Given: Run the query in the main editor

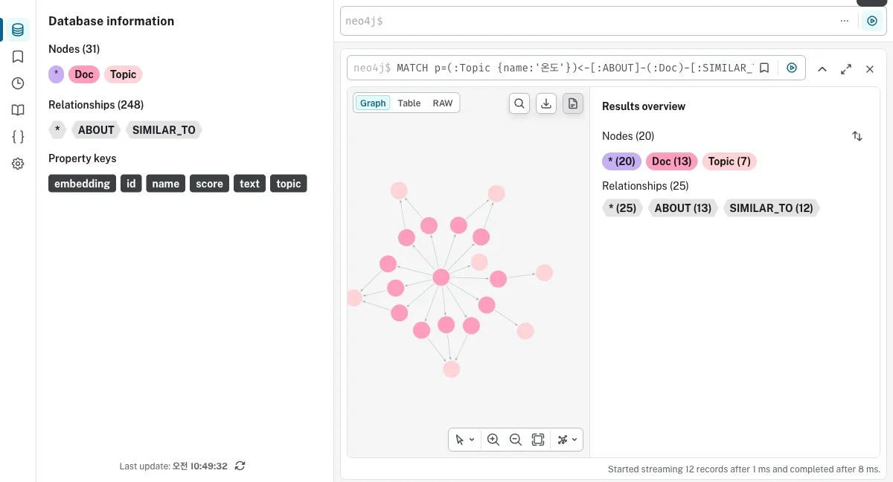Looking at the screenshot, I should (x=871, y=21).
